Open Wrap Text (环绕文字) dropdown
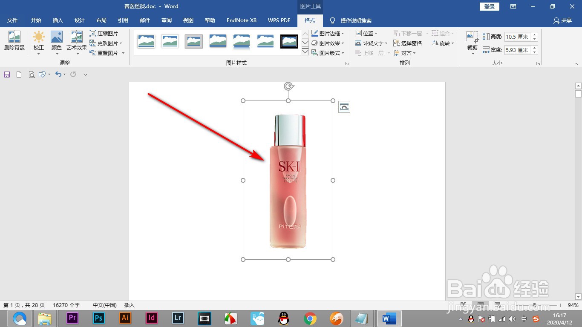This screenshot has width=582, height=327. (x=371, y=43)
